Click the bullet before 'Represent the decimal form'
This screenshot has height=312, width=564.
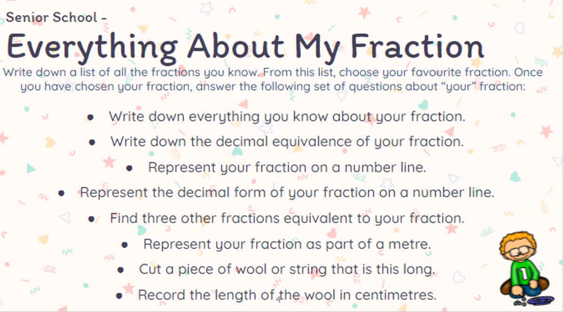(62, 193)
